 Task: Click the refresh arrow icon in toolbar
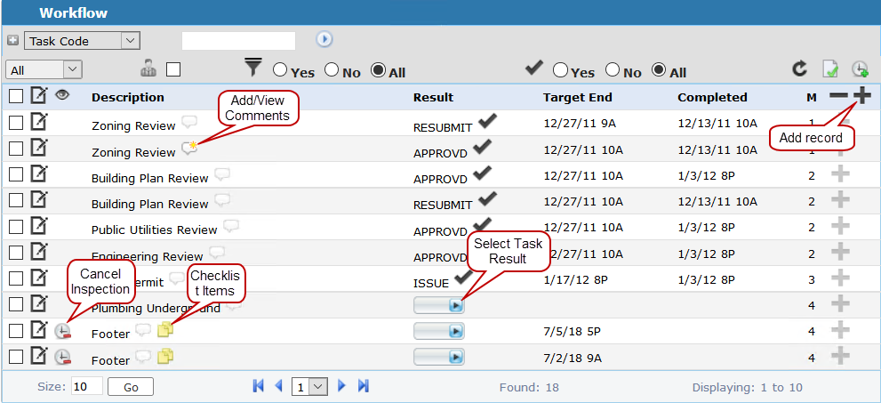(799, 69)
